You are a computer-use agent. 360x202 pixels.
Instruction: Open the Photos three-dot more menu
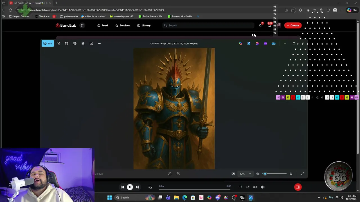pos(100,43)
